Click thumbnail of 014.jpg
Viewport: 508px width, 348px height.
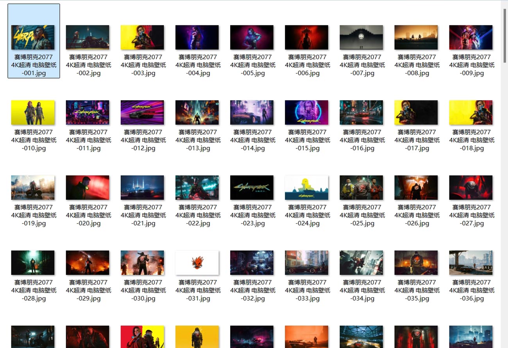pos(252,112)
